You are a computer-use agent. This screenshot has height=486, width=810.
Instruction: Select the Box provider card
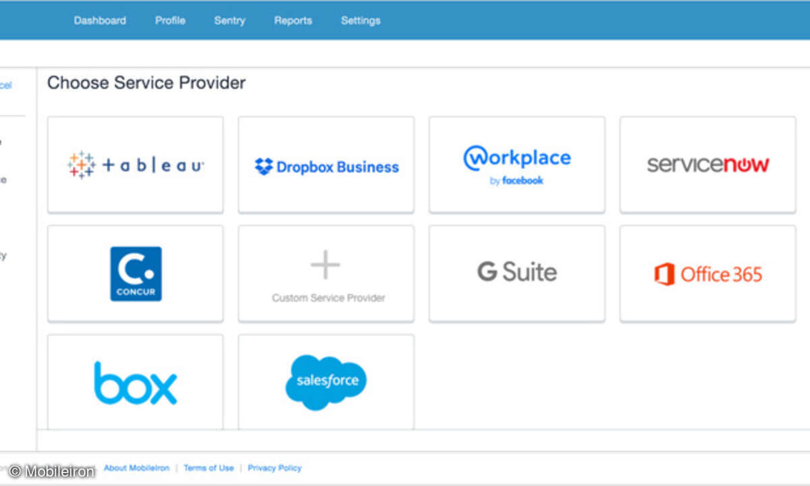click(x=135, y=382)
